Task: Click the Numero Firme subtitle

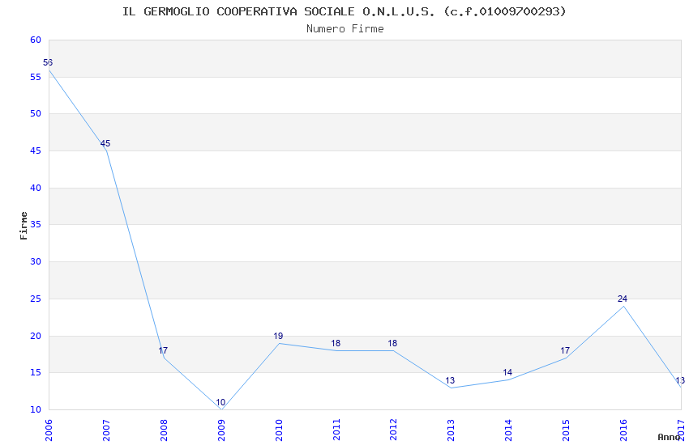Action: point(345,28)
